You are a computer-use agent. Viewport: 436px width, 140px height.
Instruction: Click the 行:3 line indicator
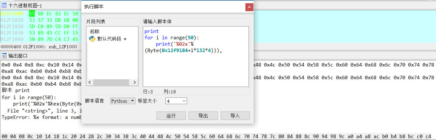pyautogui.click(x=148, y=92)
